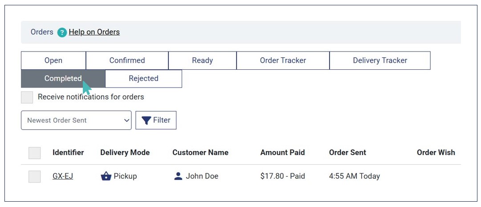481x207 pixels.
Task: Click the sort dropdown chevron arrow
Action: click(126, 120)
